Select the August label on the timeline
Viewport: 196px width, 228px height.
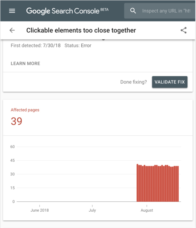pos(147,210)
